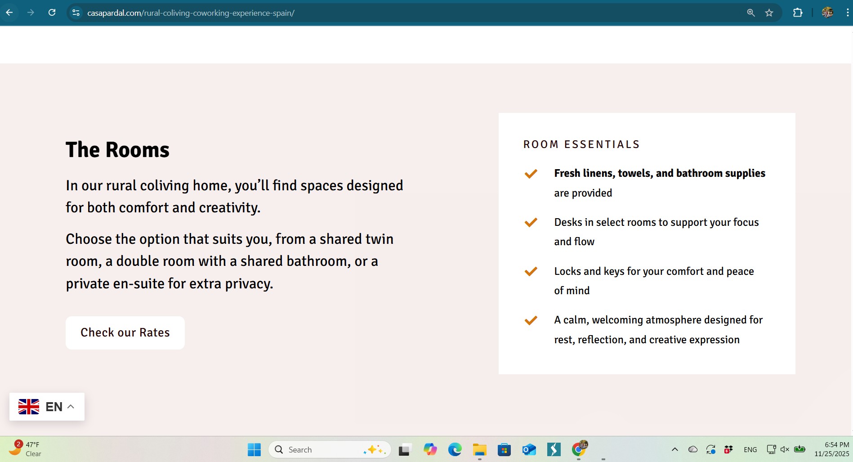853x462 pixels.
Task: Open the browser zoom magnifier icon
Action: [751, 13]
